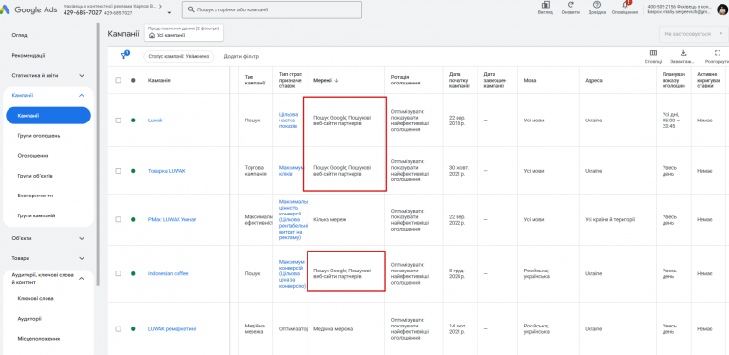Sort by the Мережі column header
729x355 pixels.
[326, 80]
